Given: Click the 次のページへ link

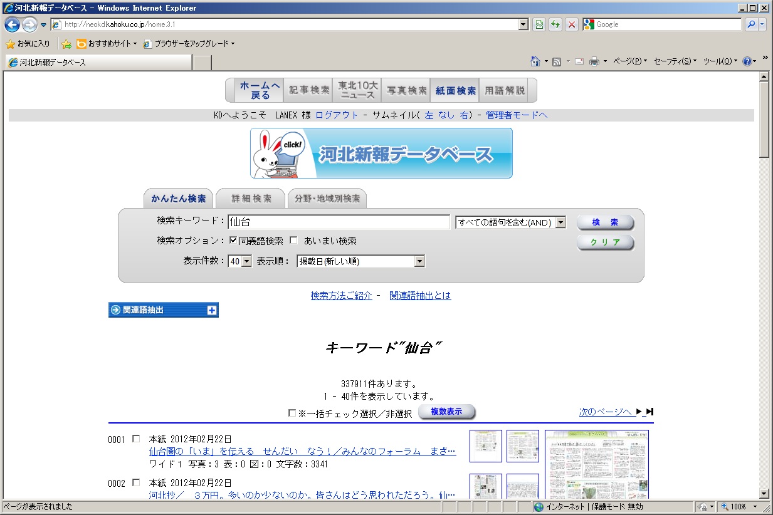Looking at the screenshot, I should 607,412.
